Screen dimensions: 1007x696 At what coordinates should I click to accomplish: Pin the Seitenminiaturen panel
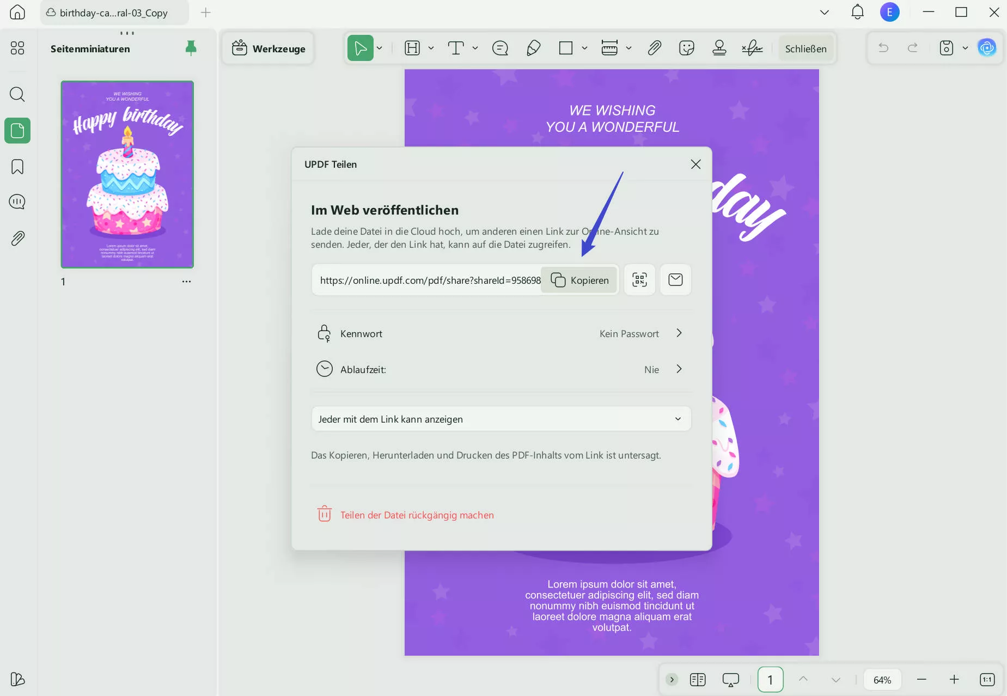pos(191,48)
